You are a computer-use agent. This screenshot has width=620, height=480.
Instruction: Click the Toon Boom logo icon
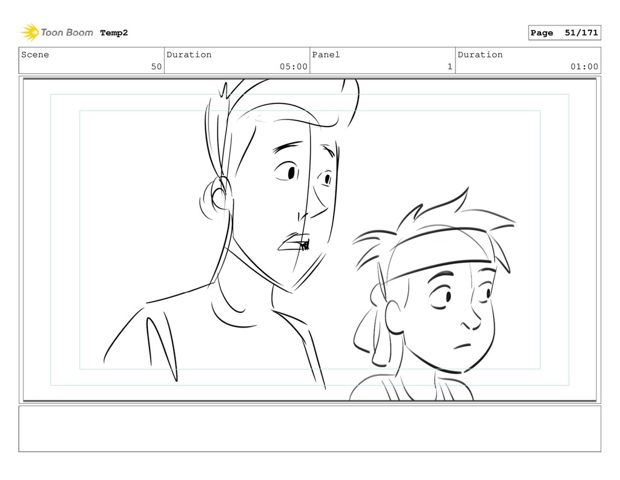[30, 33]
